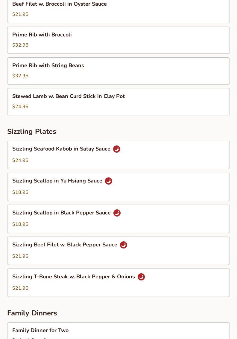This screenshot has width=237, height=339.
Task: Click the $24.95 price of Stewed Lamb
Action: [20, 107]
